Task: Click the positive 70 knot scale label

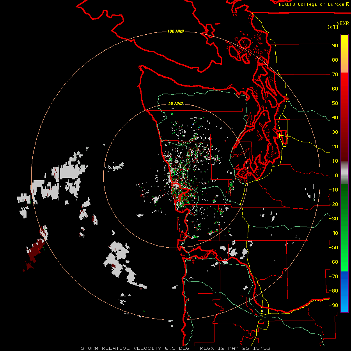Action: click(x=335, y=74)
